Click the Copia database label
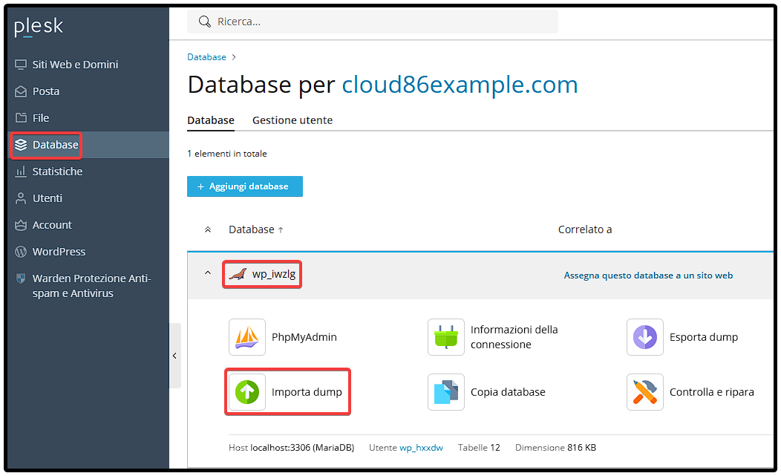781x476 pixels. click(508, 392)
